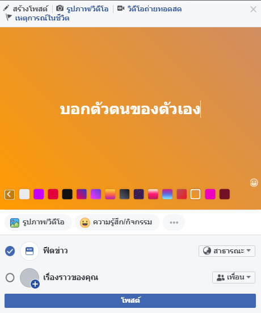Viewport: 261px width, 313px height.
Task: Choose the solid red background swatch
Action: pyautogui.click(x=53, y=194)
